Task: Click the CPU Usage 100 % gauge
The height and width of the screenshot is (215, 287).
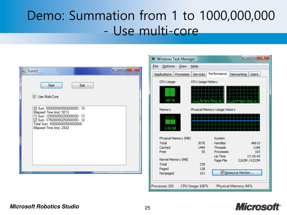Action: coord(170,95)
